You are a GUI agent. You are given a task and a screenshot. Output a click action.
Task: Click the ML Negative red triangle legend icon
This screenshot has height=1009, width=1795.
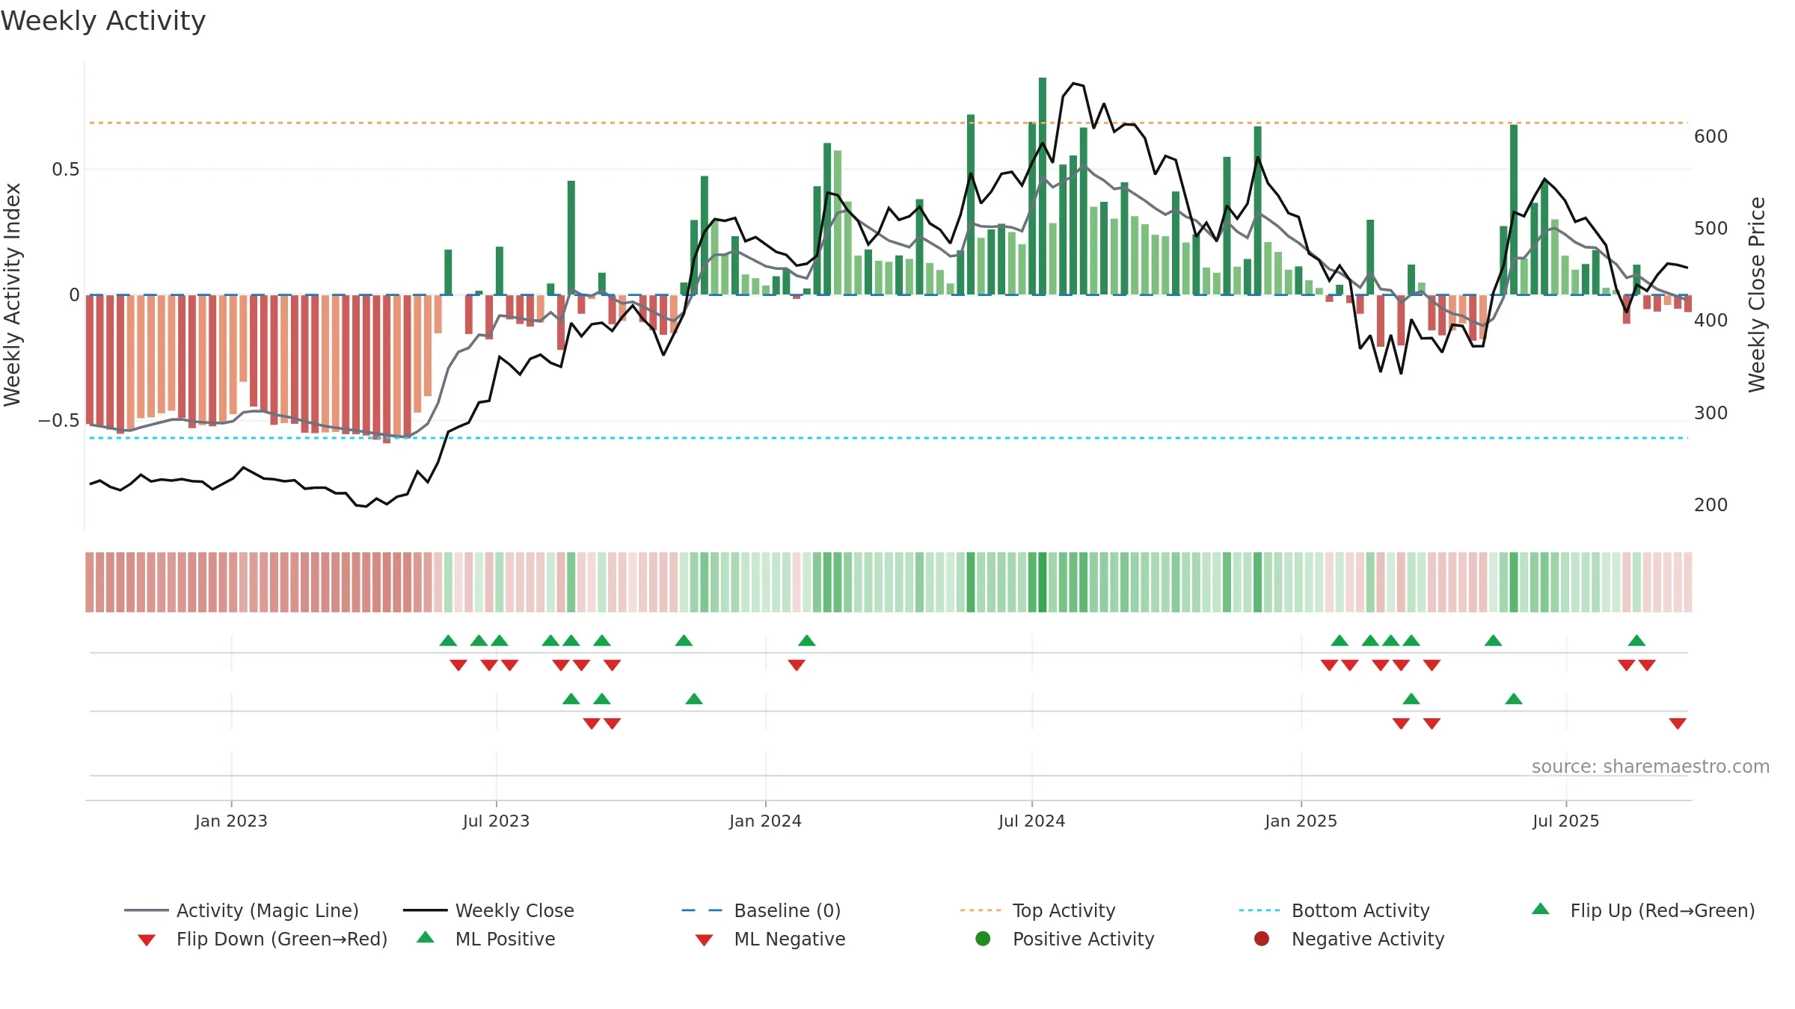tap(704, 939)
